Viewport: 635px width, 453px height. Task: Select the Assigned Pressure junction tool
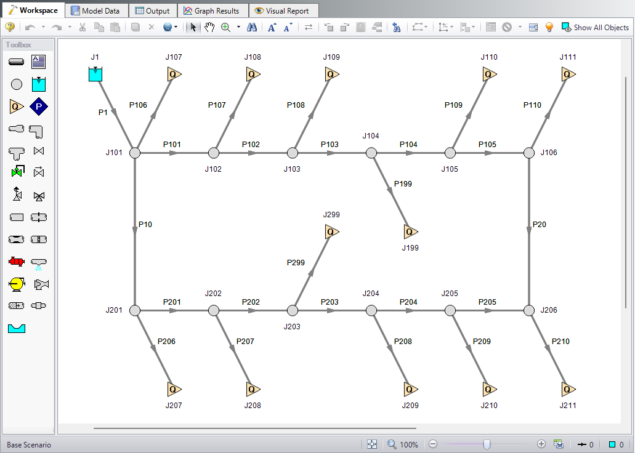click(39, 106)
